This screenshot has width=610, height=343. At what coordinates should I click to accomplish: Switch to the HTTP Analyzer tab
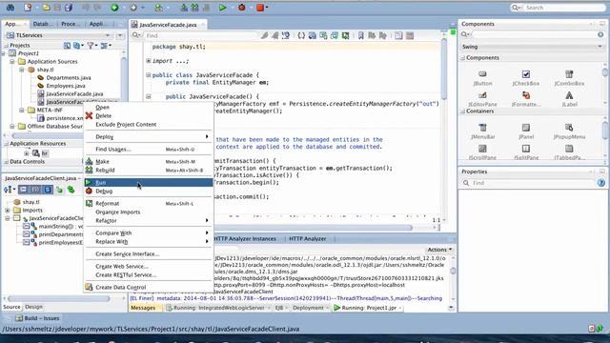(x=307, y=239)
